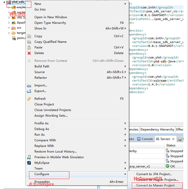Expand the src folder in project tree
Screen dimensions: 188x189
coord(9,28)
